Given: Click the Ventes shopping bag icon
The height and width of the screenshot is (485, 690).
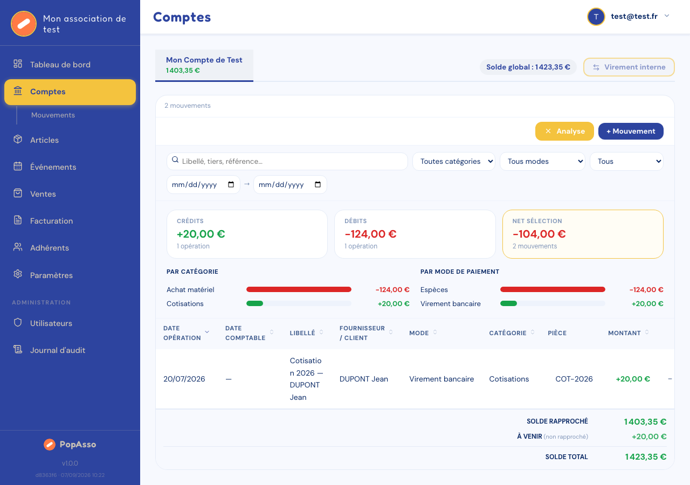Looking at the screenshot, I should tap(18, 193).
